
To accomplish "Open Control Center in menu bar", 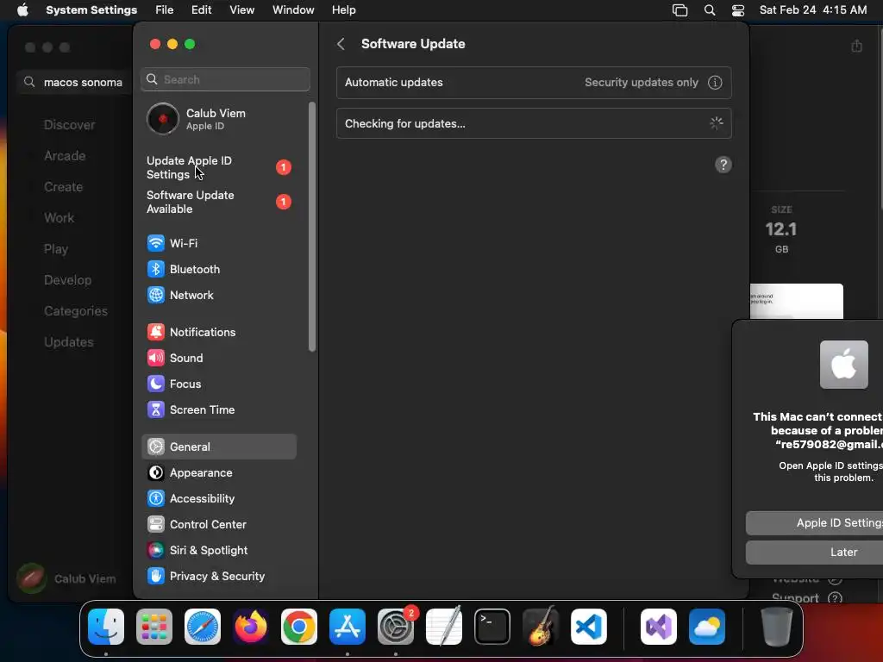I will click(738, 10).
